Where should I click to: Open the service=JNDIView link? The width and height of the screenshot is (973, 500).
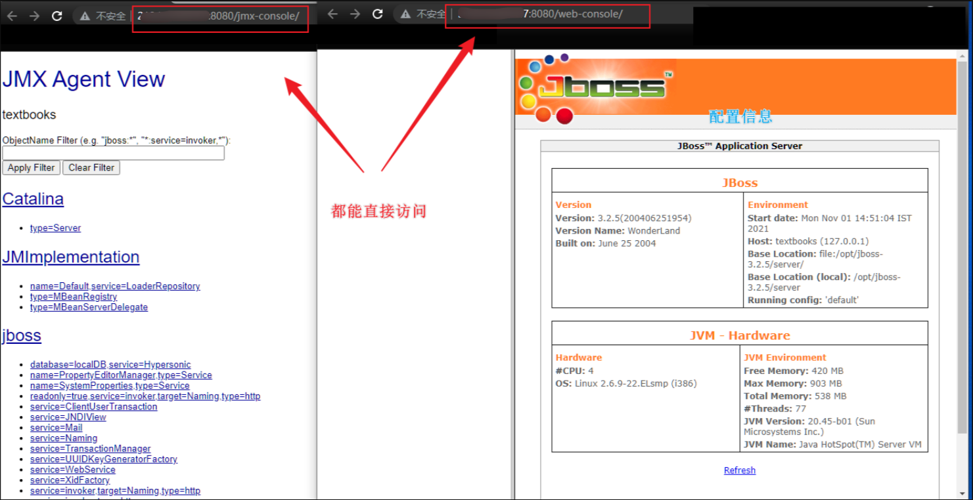[x=68, y=417]
